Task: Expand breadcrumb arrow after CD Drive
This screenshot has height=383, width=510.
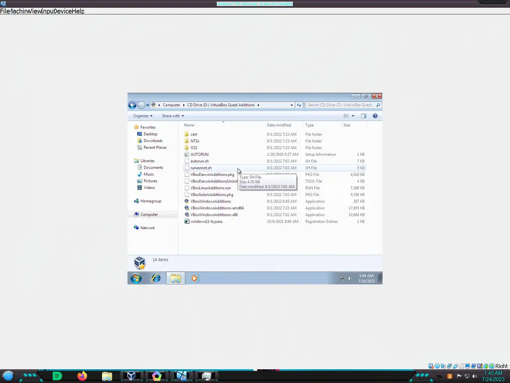Action: (258, 105)
